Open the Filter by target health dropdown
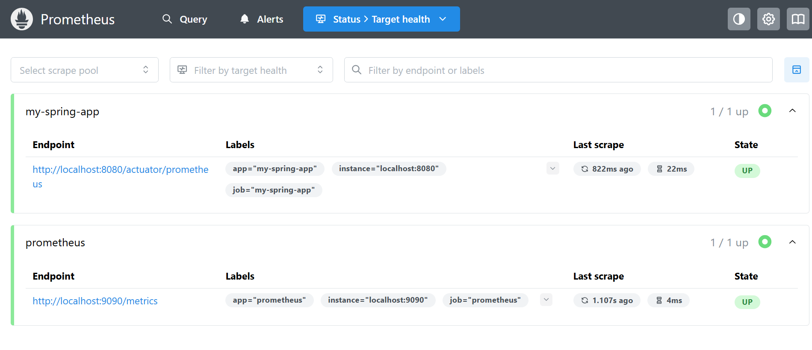 pos(251,70)
